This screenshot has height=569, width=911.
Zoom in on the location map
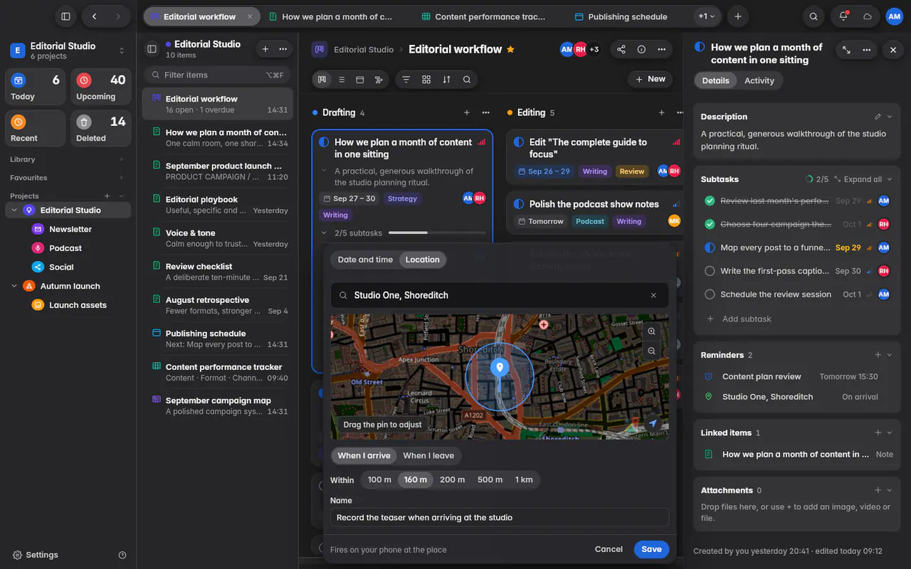pos(651,331)
